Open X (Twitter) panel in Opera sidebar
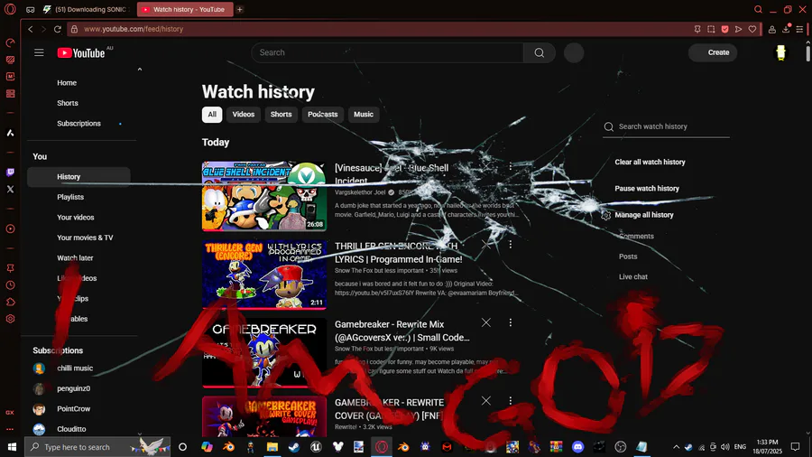 pyautogui.click(x=10, y=189)
